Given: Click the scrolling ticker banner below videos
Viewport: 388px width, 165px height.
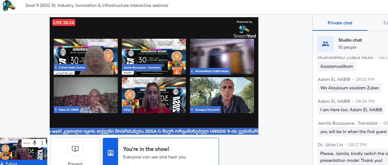Looking at the screenshot, I should [x=154, y=131].
